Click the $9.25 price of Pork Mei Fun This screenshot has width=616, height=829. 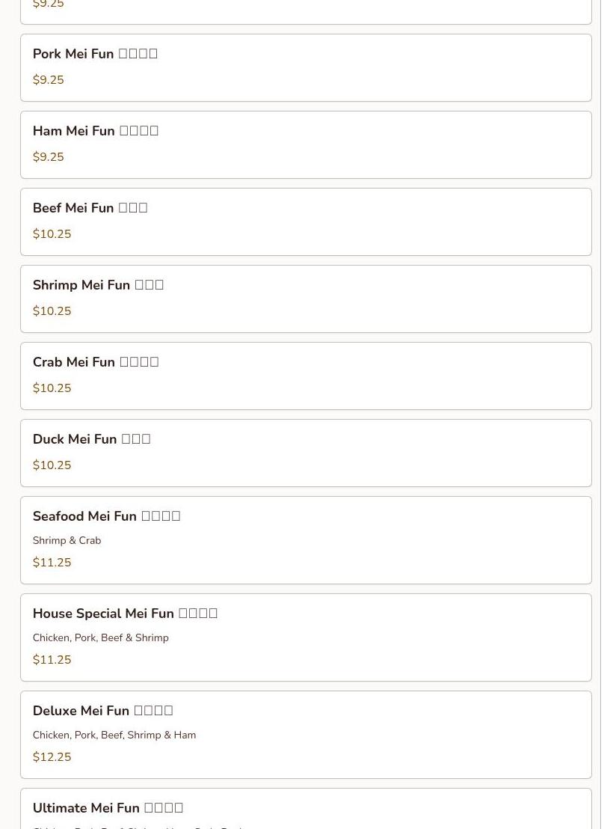click(x=48, y=80)
